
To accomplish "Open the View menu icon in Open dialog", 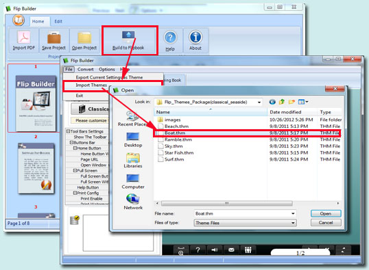I will pos(303,102).
